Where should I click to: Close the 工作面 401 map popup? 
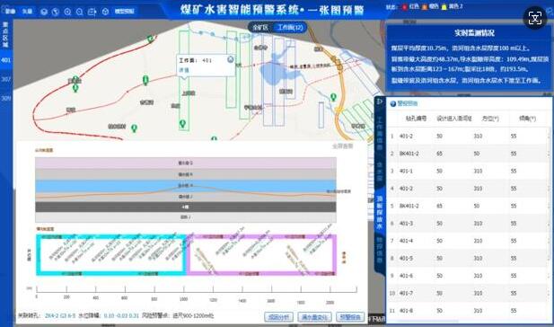(231, 59)
